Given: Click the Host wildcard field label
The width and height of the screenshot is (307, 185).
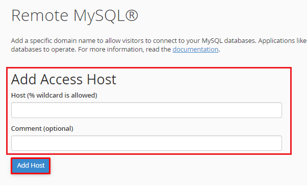Looking at the screenshot, I should coord(54,96).
